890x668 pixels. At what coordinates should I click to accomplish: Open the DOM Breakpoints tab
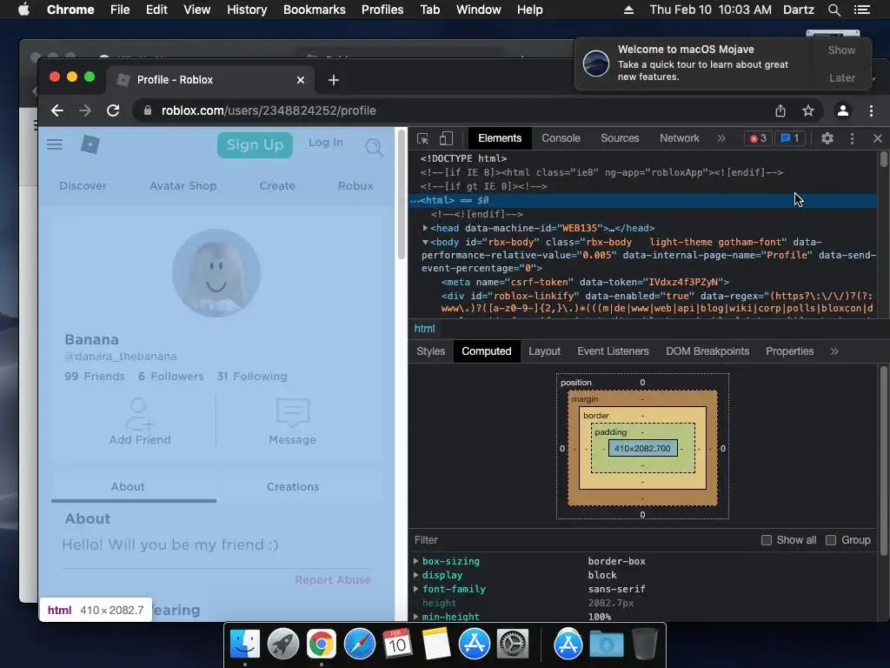707,351
